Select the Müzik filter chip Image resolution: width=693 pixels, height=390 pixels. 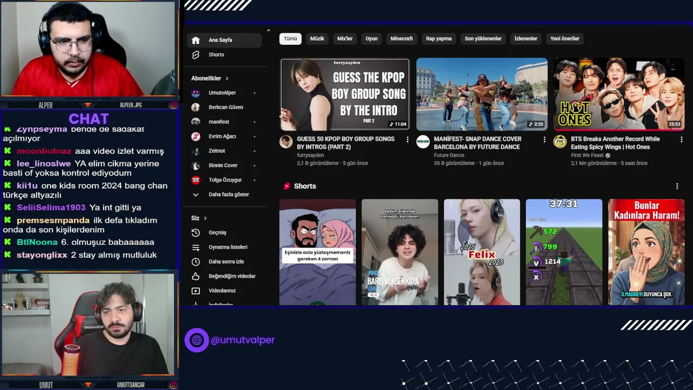[317, 39]
